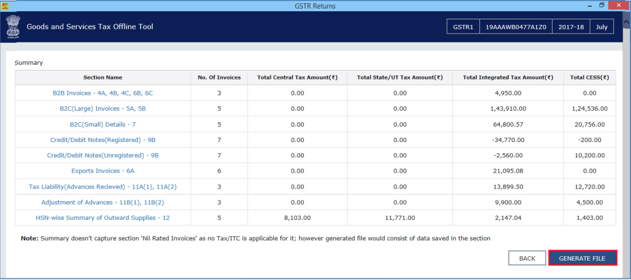Click invoice count 6 in Exports row
This screenshot has height=280, width=631.
[219, 170]
